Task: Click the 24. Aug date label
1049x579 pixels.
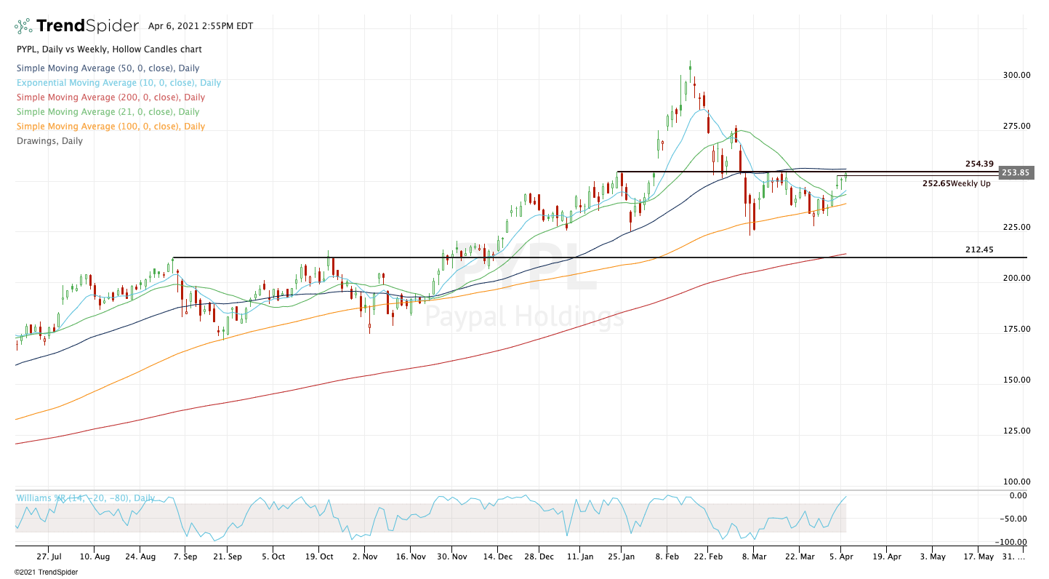Action: (x=140, y=556)
